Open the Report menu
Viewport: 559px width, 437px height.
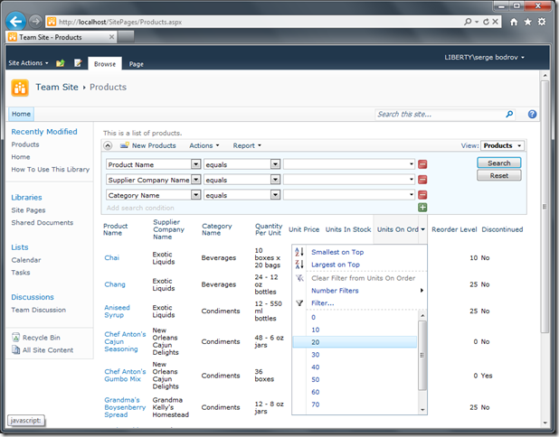tap(247, 145)
